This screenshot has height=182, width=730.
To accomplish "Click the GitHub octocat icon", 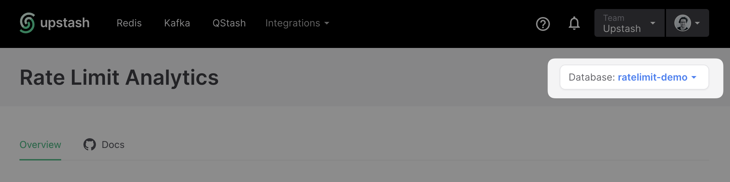I will [x=89, y=144].
